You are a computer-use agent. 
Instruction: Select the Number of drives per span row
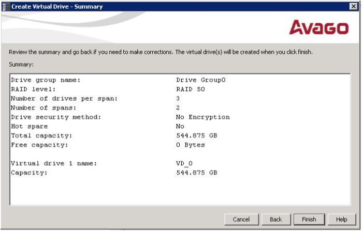click(x=64, y=99)
